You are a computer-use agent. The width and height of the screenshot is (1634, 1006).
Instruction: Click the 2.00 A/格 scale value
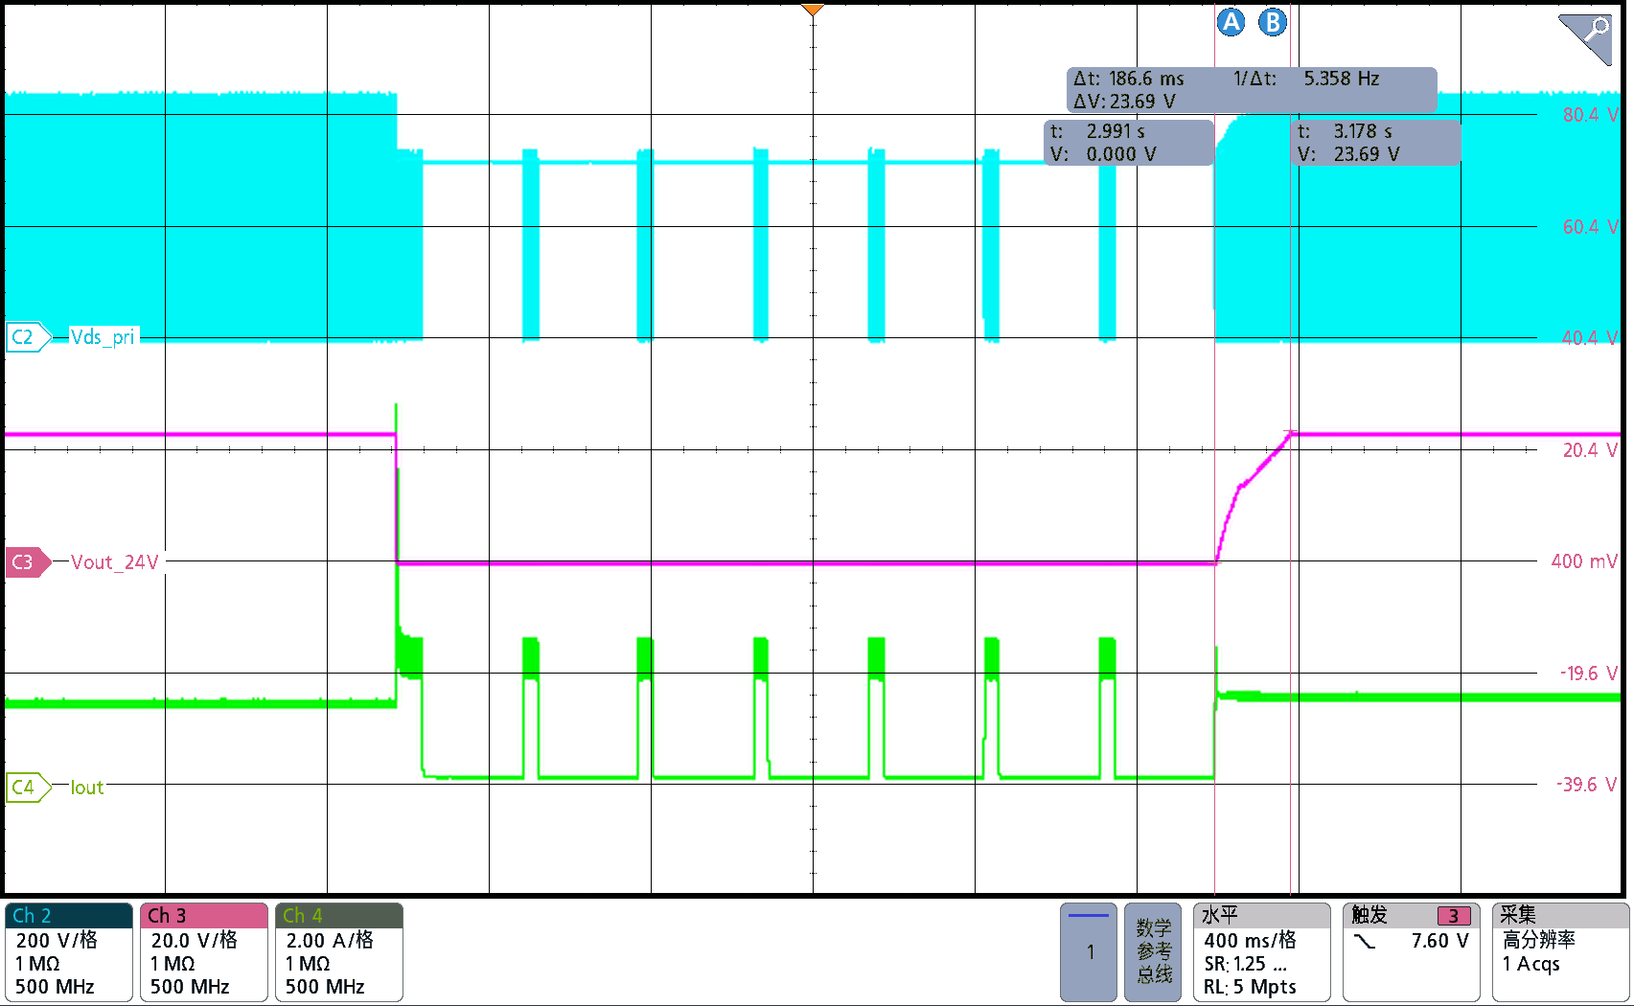pyautogui.click(x=329, y=940)
